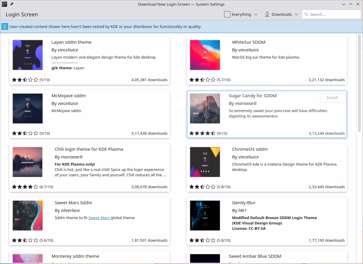Click the info icon in the warning banner
Image resolution: width=363 pixels, height=264 pixels.
(x=5, y=26)
